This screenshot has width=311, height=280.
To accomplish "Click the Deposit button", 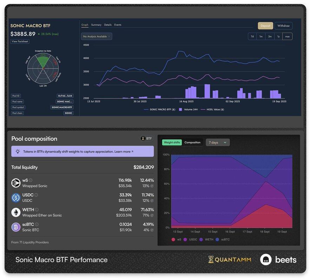I will [x=265, y=26].
